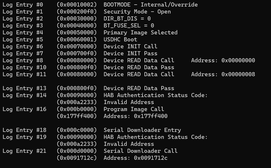This screenshot has width=271, height=168.
Task: Click the BOOTMODE - Internal/Override text
Action: [151, 5]
